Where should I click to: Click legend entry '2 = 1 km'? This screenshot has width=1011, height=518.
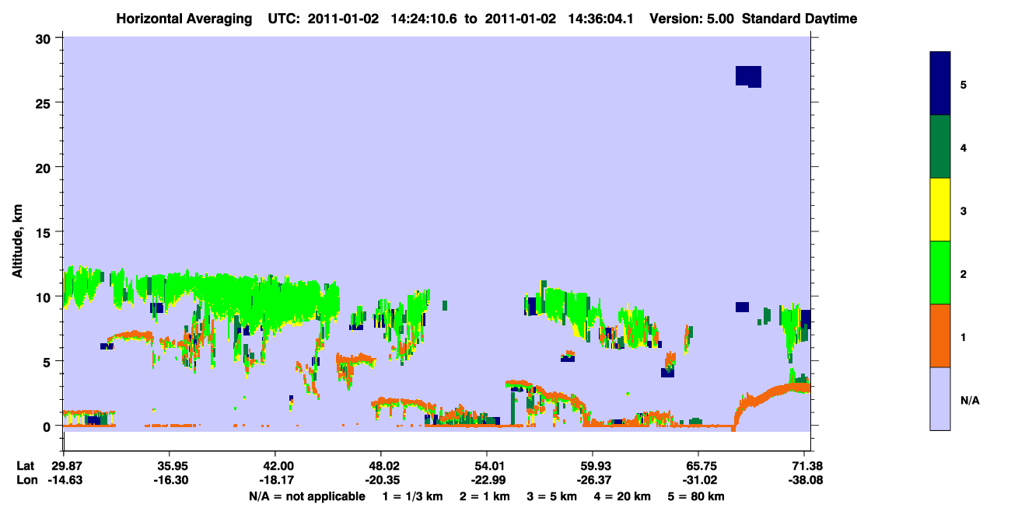coord(485,496)
